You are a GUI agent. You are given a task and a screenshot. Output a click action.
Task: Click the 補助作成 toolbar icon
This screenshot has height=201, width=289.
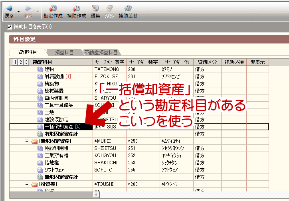click(76, 8)
